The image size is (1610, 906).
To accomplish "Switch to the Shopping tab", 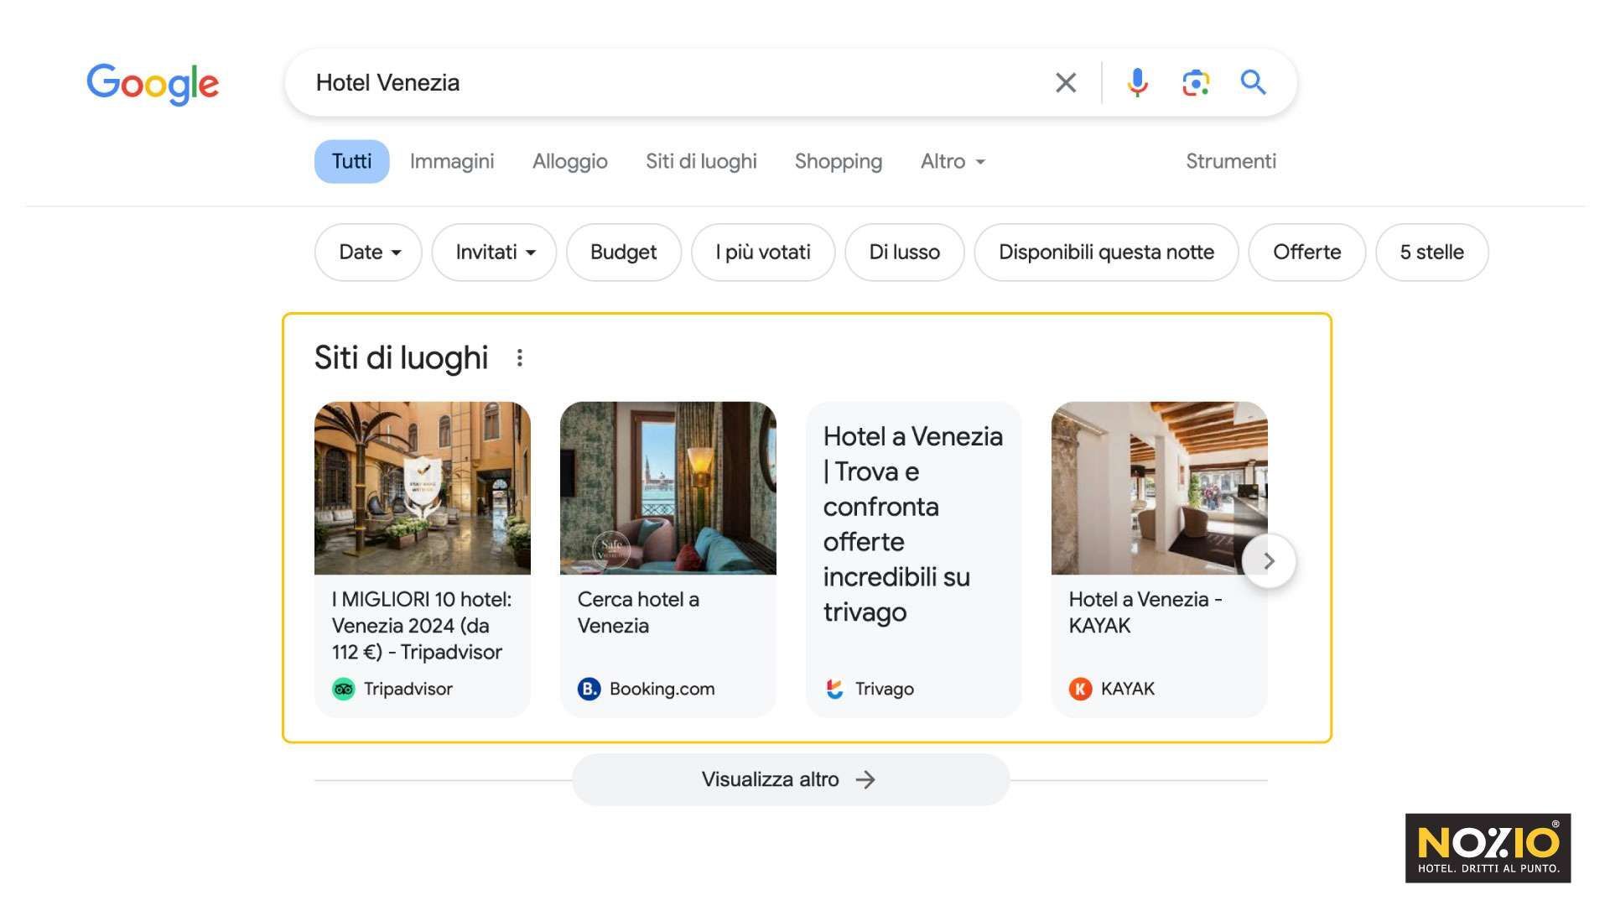I will coord(838,161).
